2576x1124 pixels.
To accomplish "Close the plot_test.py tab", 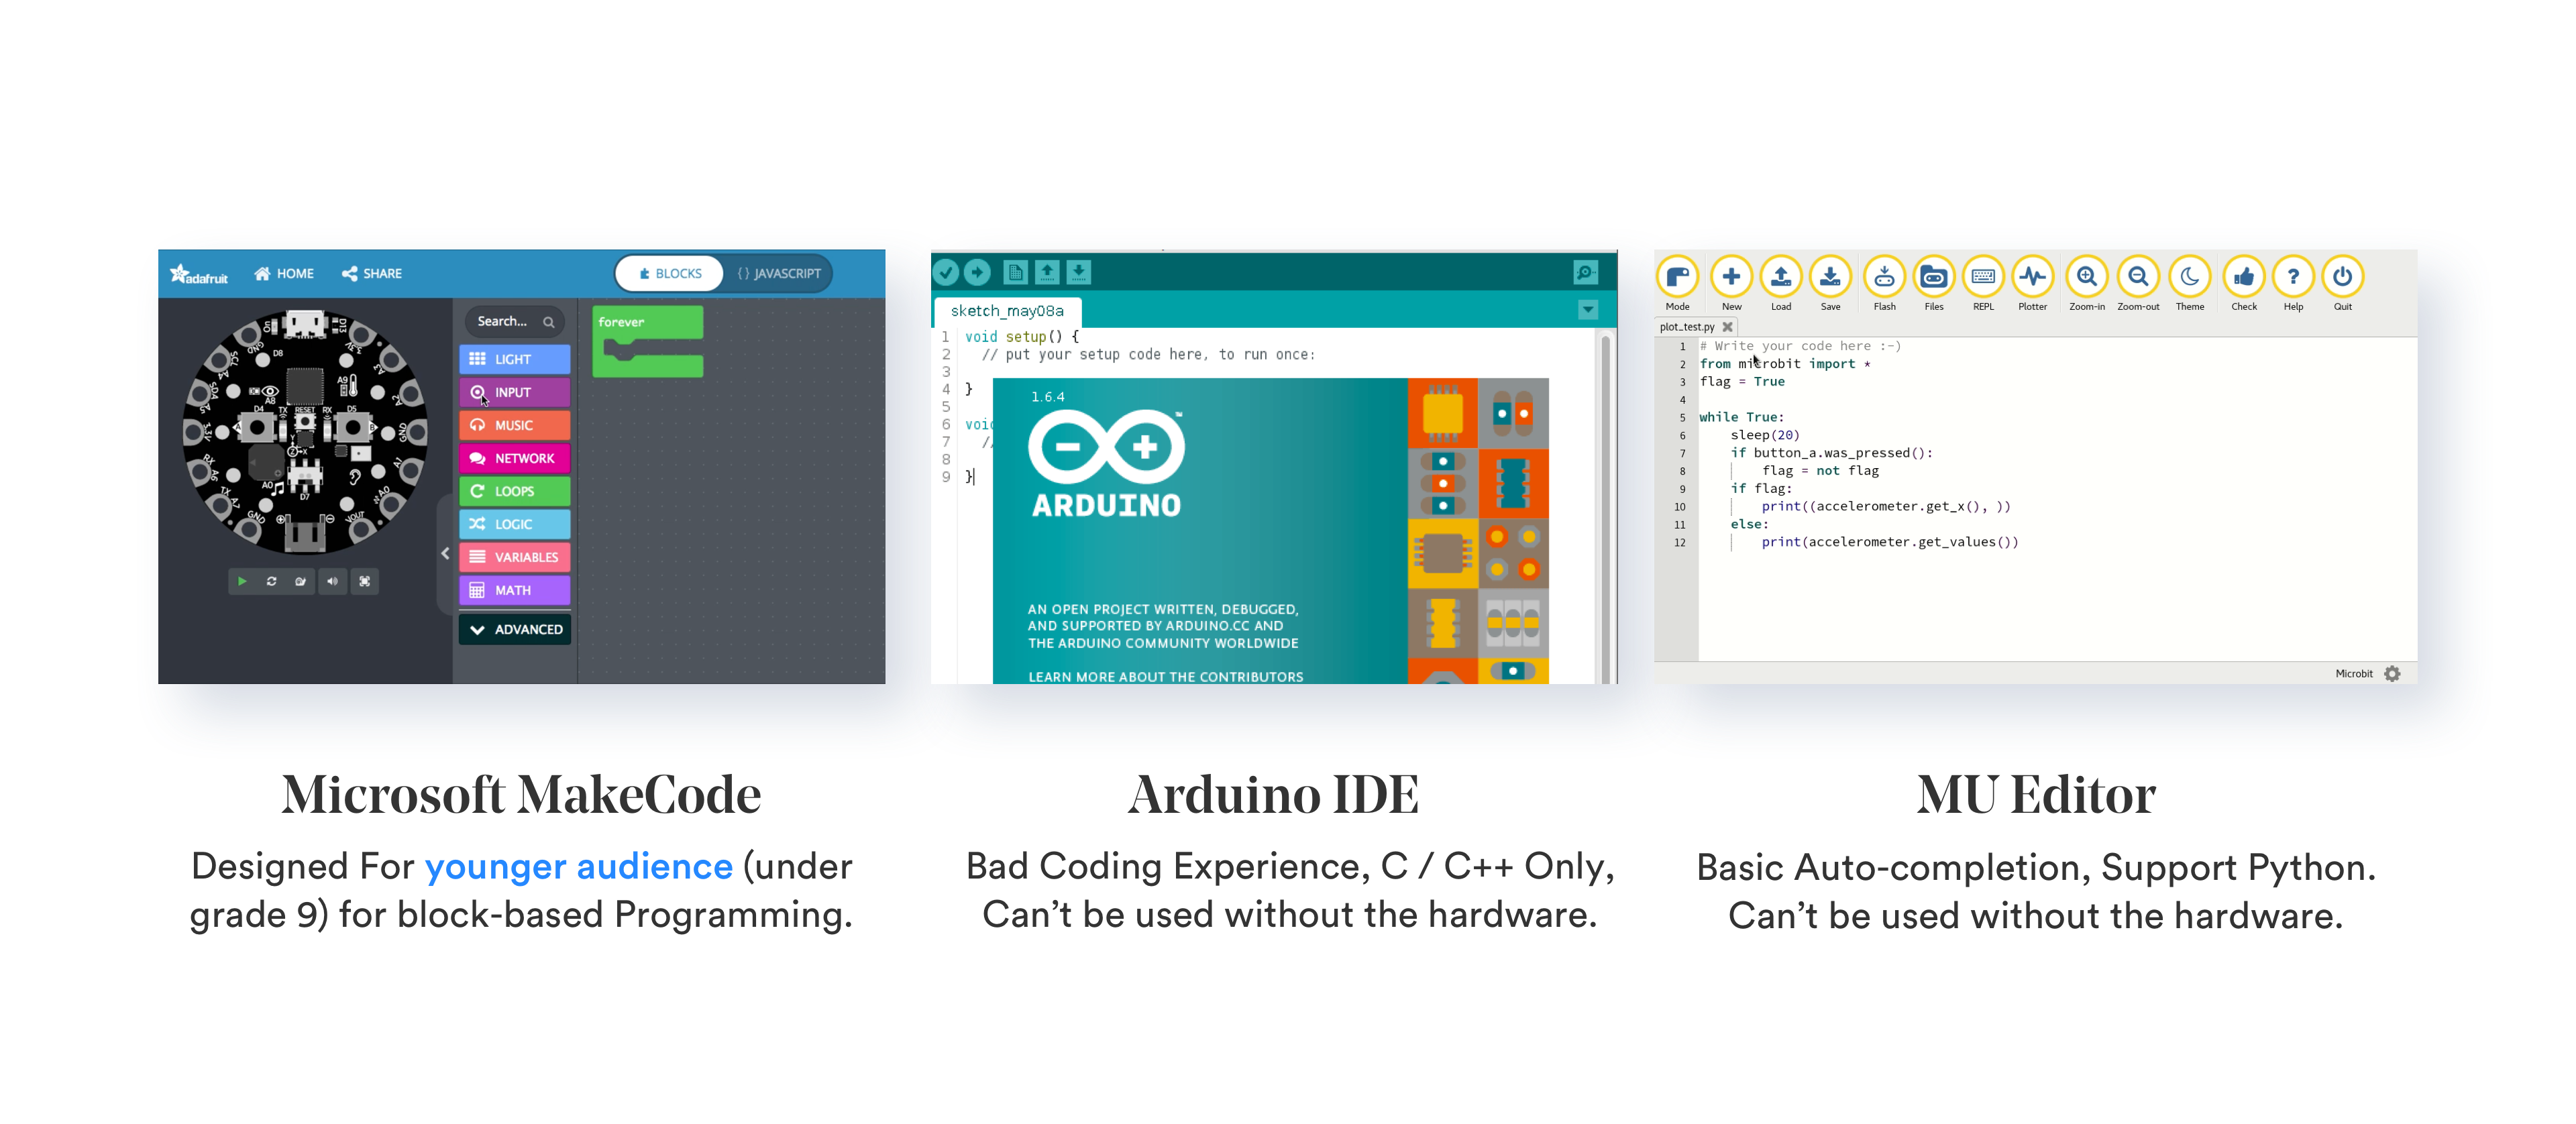I will coord(1727,327).
